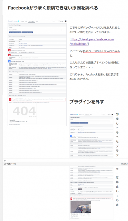Click the vertical text "を一度停止してみま"

[x=117, y=187]
